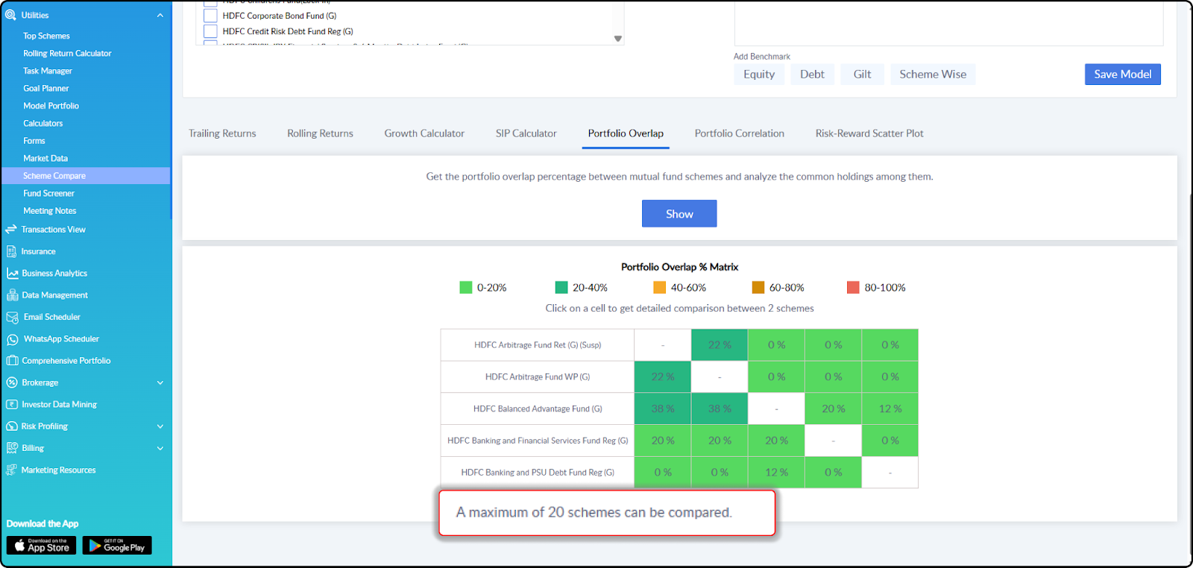Click 12% cell in Banking and PSU Debt row
Viewport: 1193px width, 568px height.
[x=776, y=473]
